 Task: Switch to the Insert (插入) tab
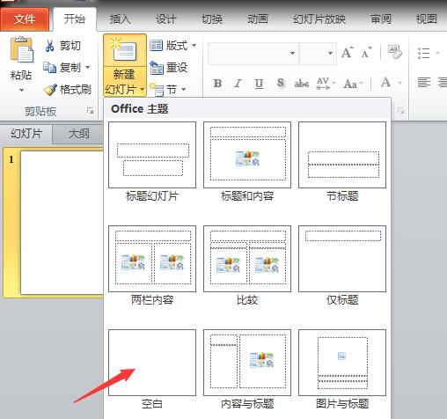tap(120, 19)
